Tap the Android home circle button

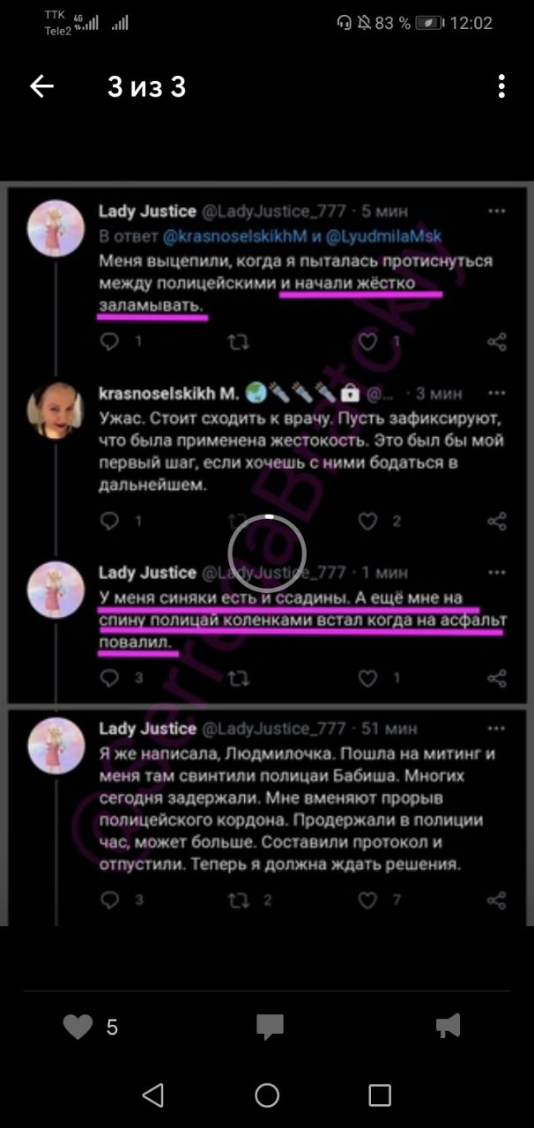point(267,1095)
